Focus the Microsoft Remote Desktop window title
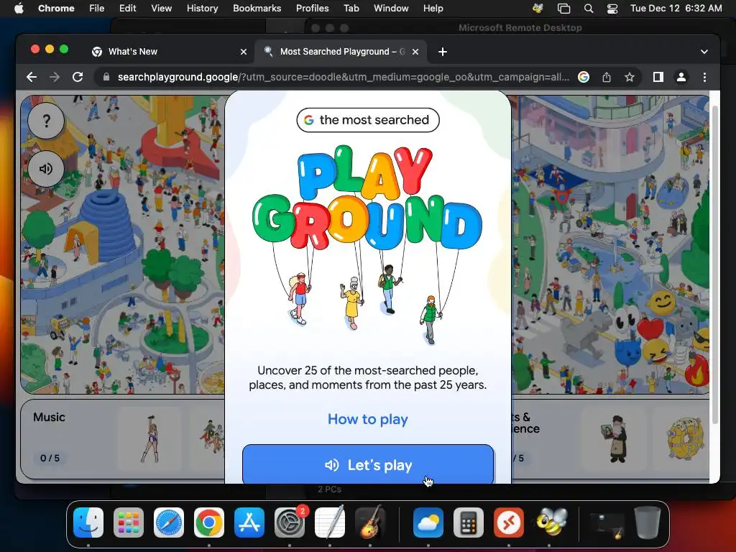The width and height of the screenshot is (736, 552). [520, 28]
